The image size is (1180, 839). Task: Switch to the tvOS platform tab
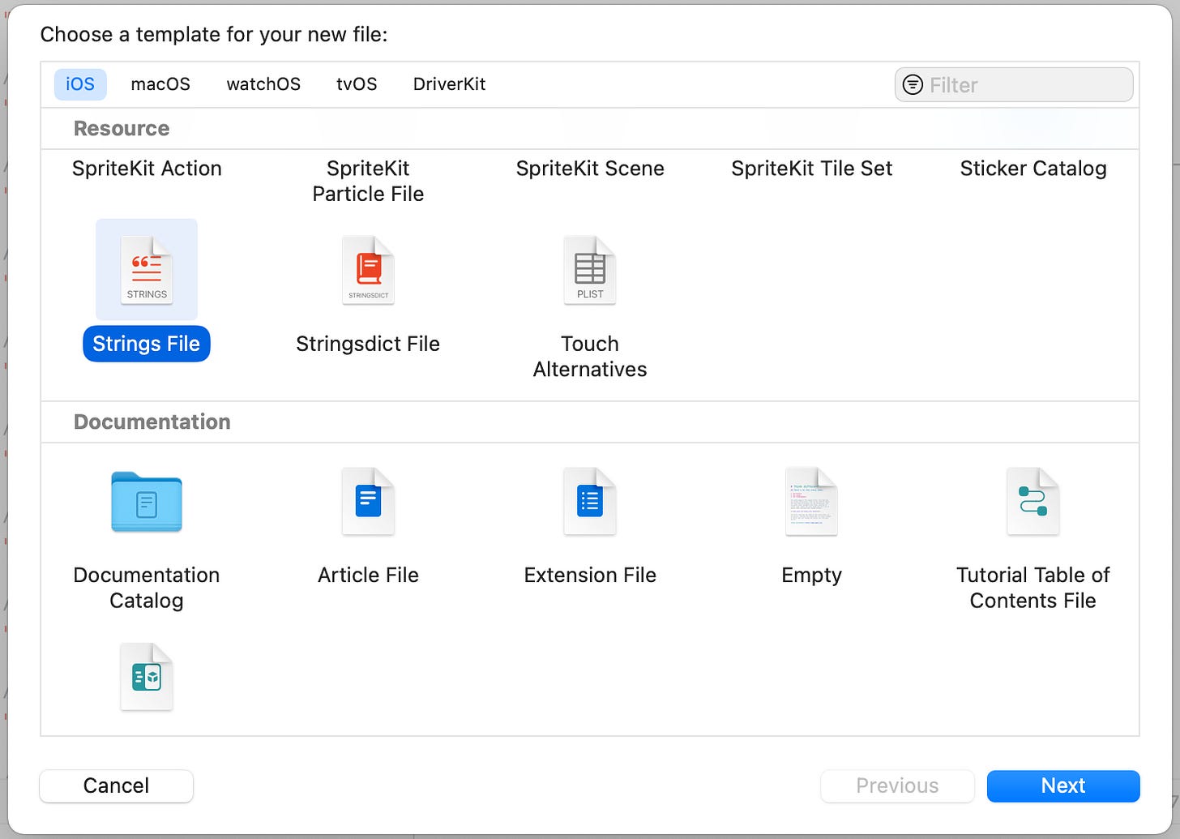(357, 84)
